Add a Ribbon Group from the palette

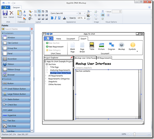tap(16, 69)
